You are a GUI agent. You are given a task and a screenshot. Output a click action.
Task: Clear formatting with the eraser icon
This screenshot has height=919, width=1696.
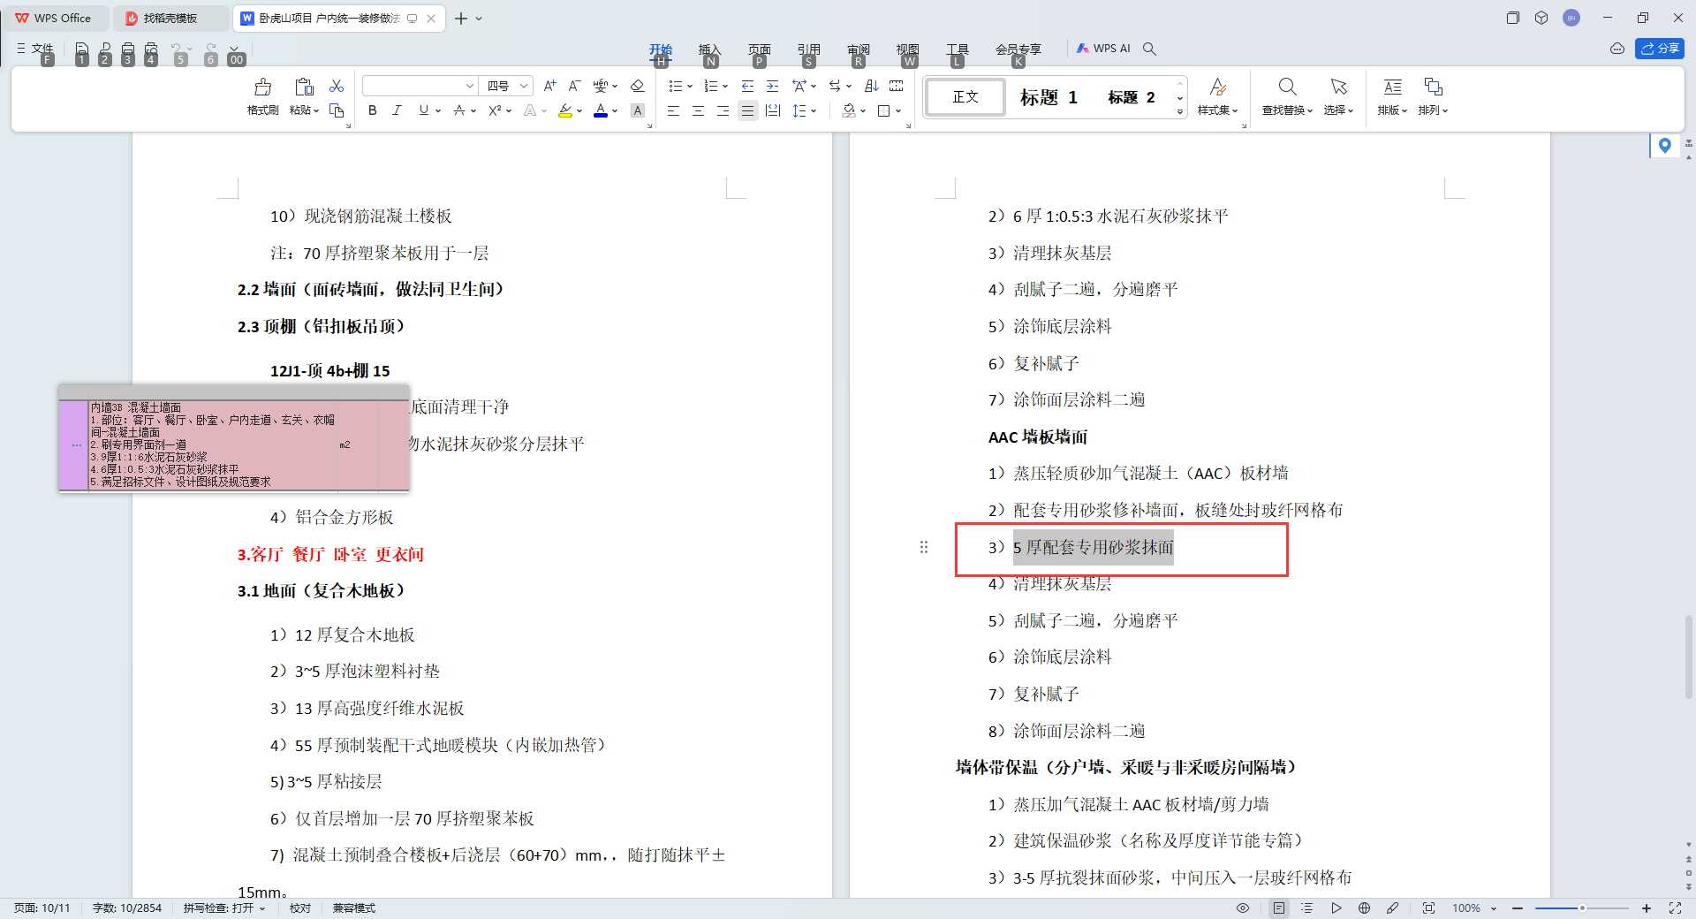(637, 86)
